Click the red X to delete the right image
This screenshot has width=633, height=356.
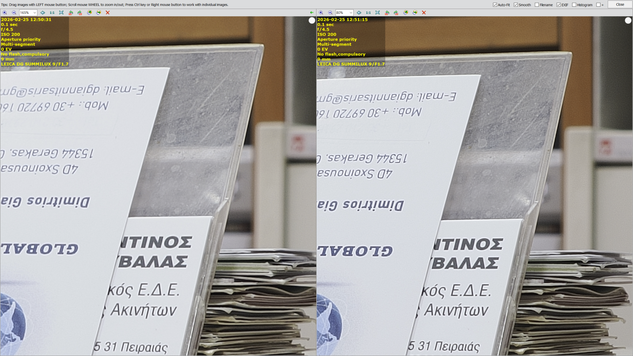424,13
